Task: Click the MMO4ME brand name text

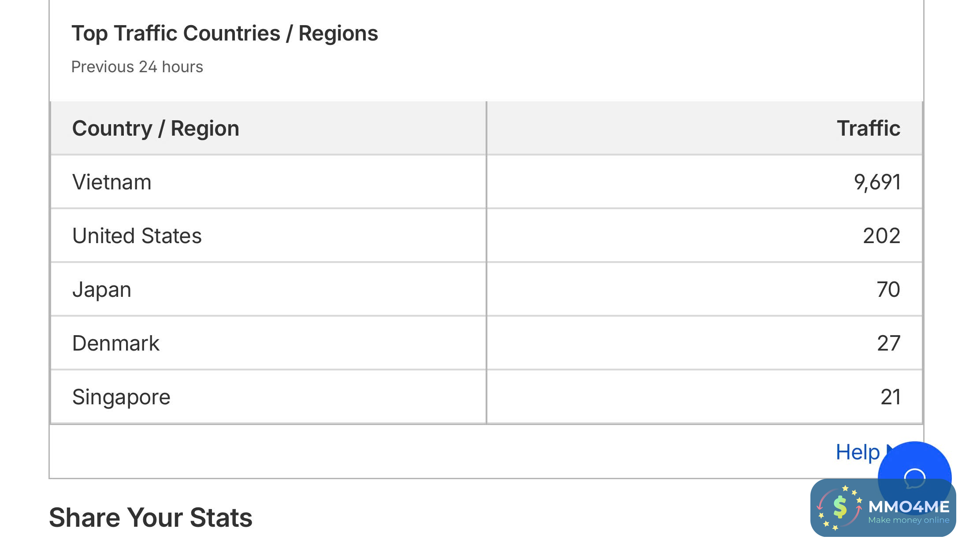Action: [909, 506]
